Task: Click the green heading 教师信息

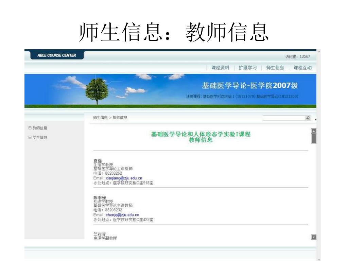Action: [x=201, y=140]
